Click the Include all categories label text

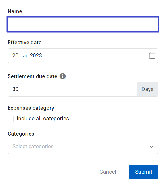[43, 119]
